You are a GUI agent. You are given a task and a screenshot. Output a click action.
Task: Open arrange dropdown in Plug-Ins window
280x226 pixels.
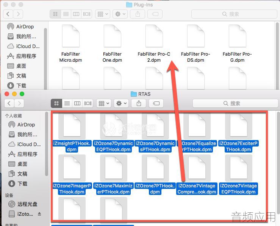[103, 14]
